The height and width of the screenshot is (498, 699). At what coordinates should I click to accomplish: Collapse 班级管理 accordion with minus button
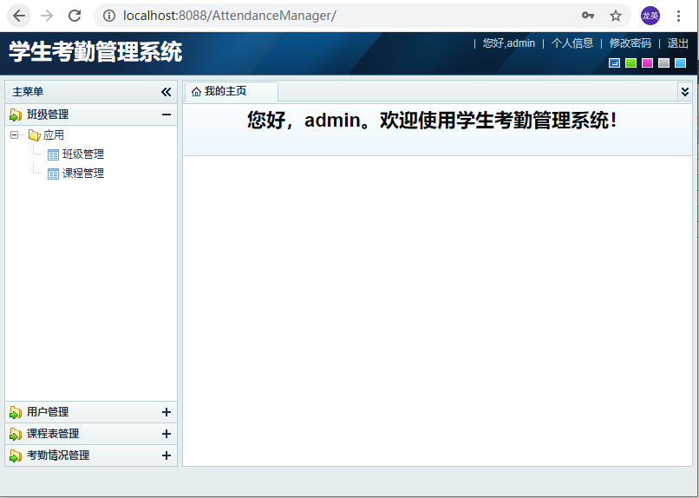(x=167, y=115)
